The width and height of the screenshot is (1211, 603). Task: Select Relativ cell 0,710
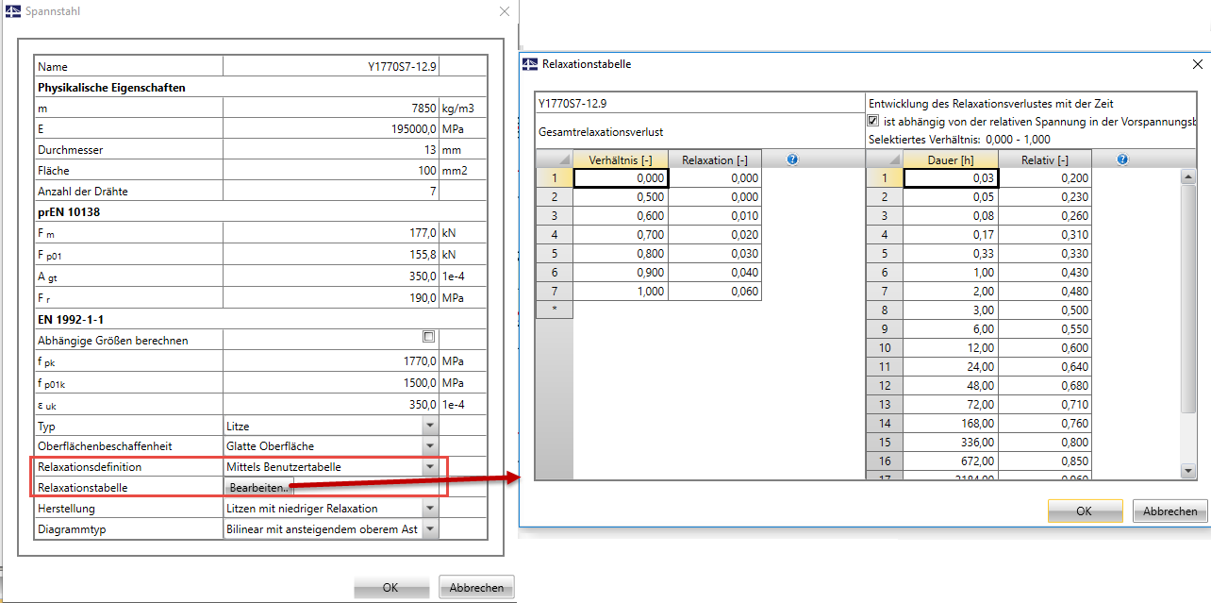pos(1045,405)
